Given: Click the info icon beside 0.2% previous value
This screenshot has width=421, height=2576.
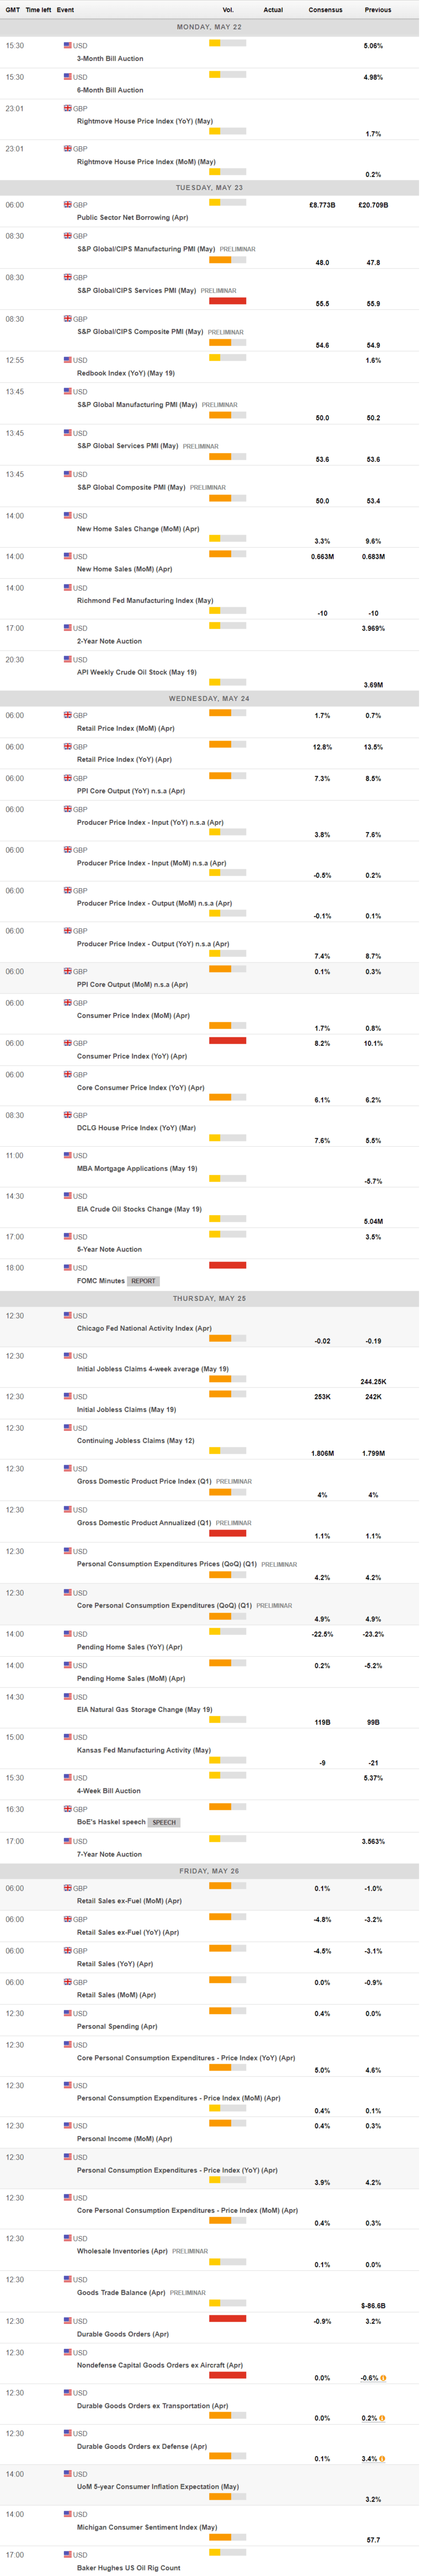Looking at the screenshot, I should point(383,2418).
